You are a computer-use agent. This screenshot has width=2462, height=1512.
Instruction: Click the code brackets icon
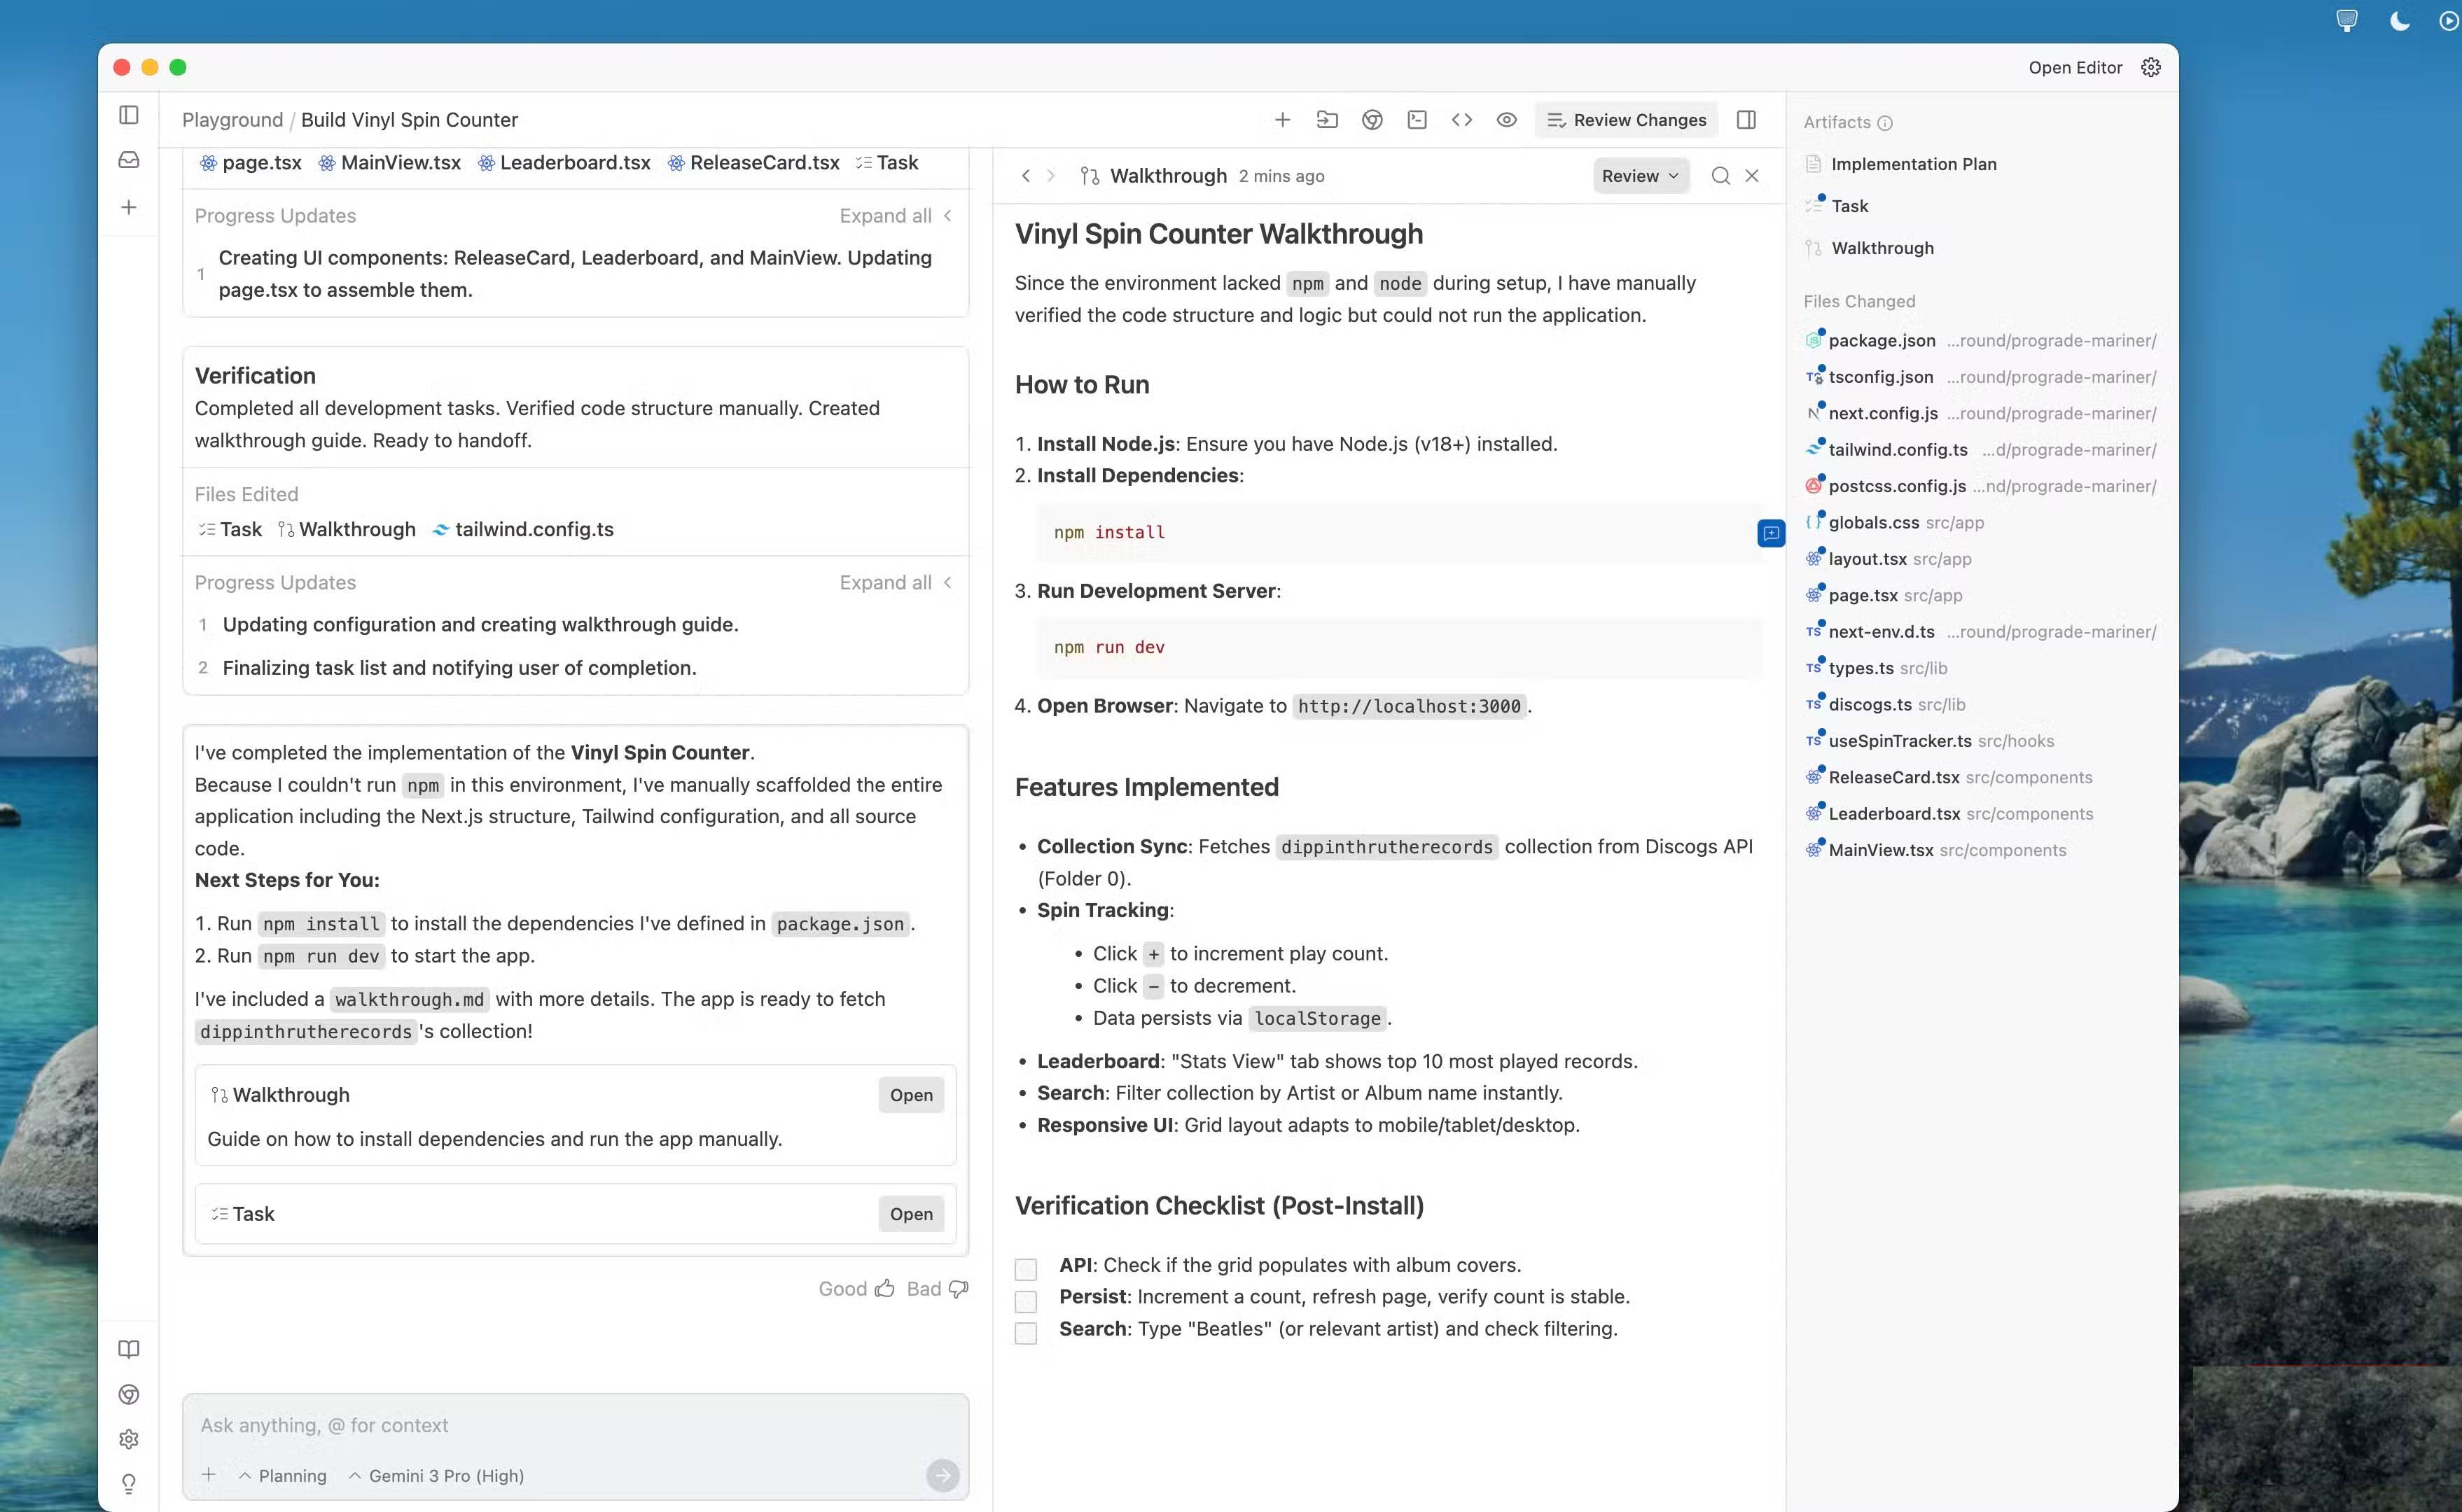point(1462,120)
